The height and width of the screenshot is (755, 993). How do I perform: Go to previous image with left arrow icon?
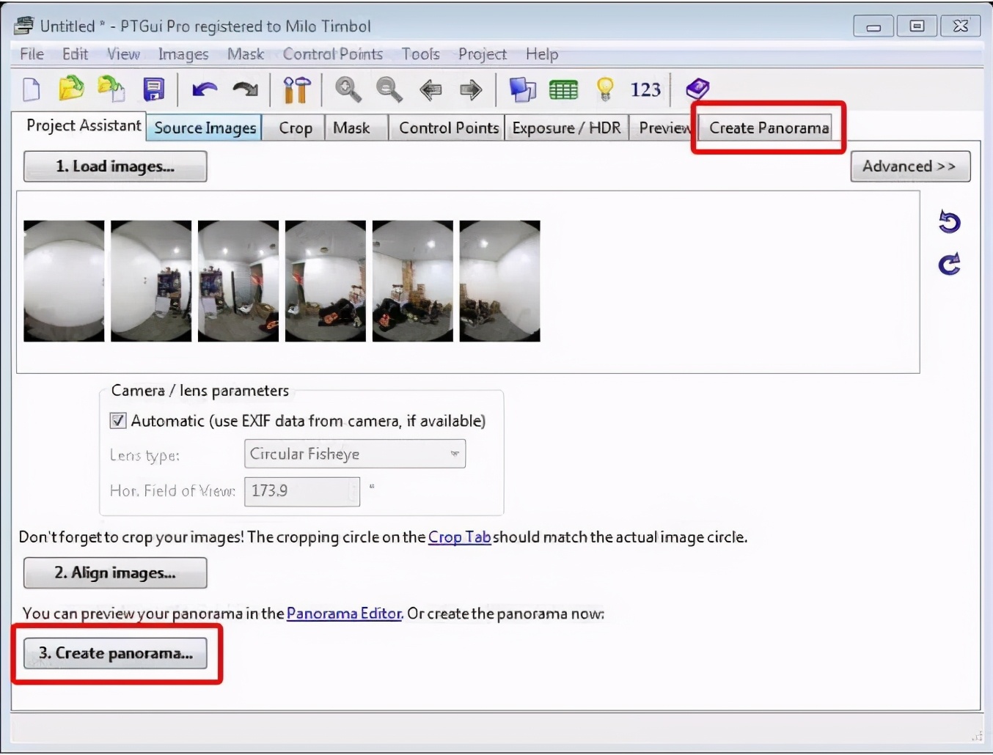coord(430,90)
